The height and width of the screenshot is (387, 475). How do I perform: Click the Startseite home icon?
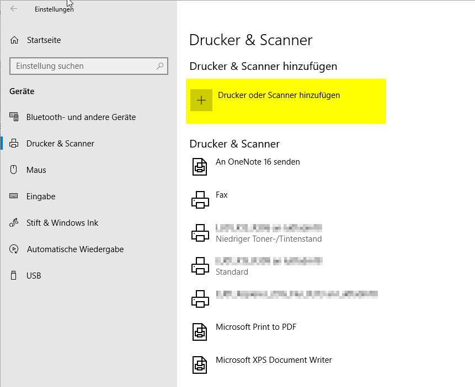(x=14, y=40)
